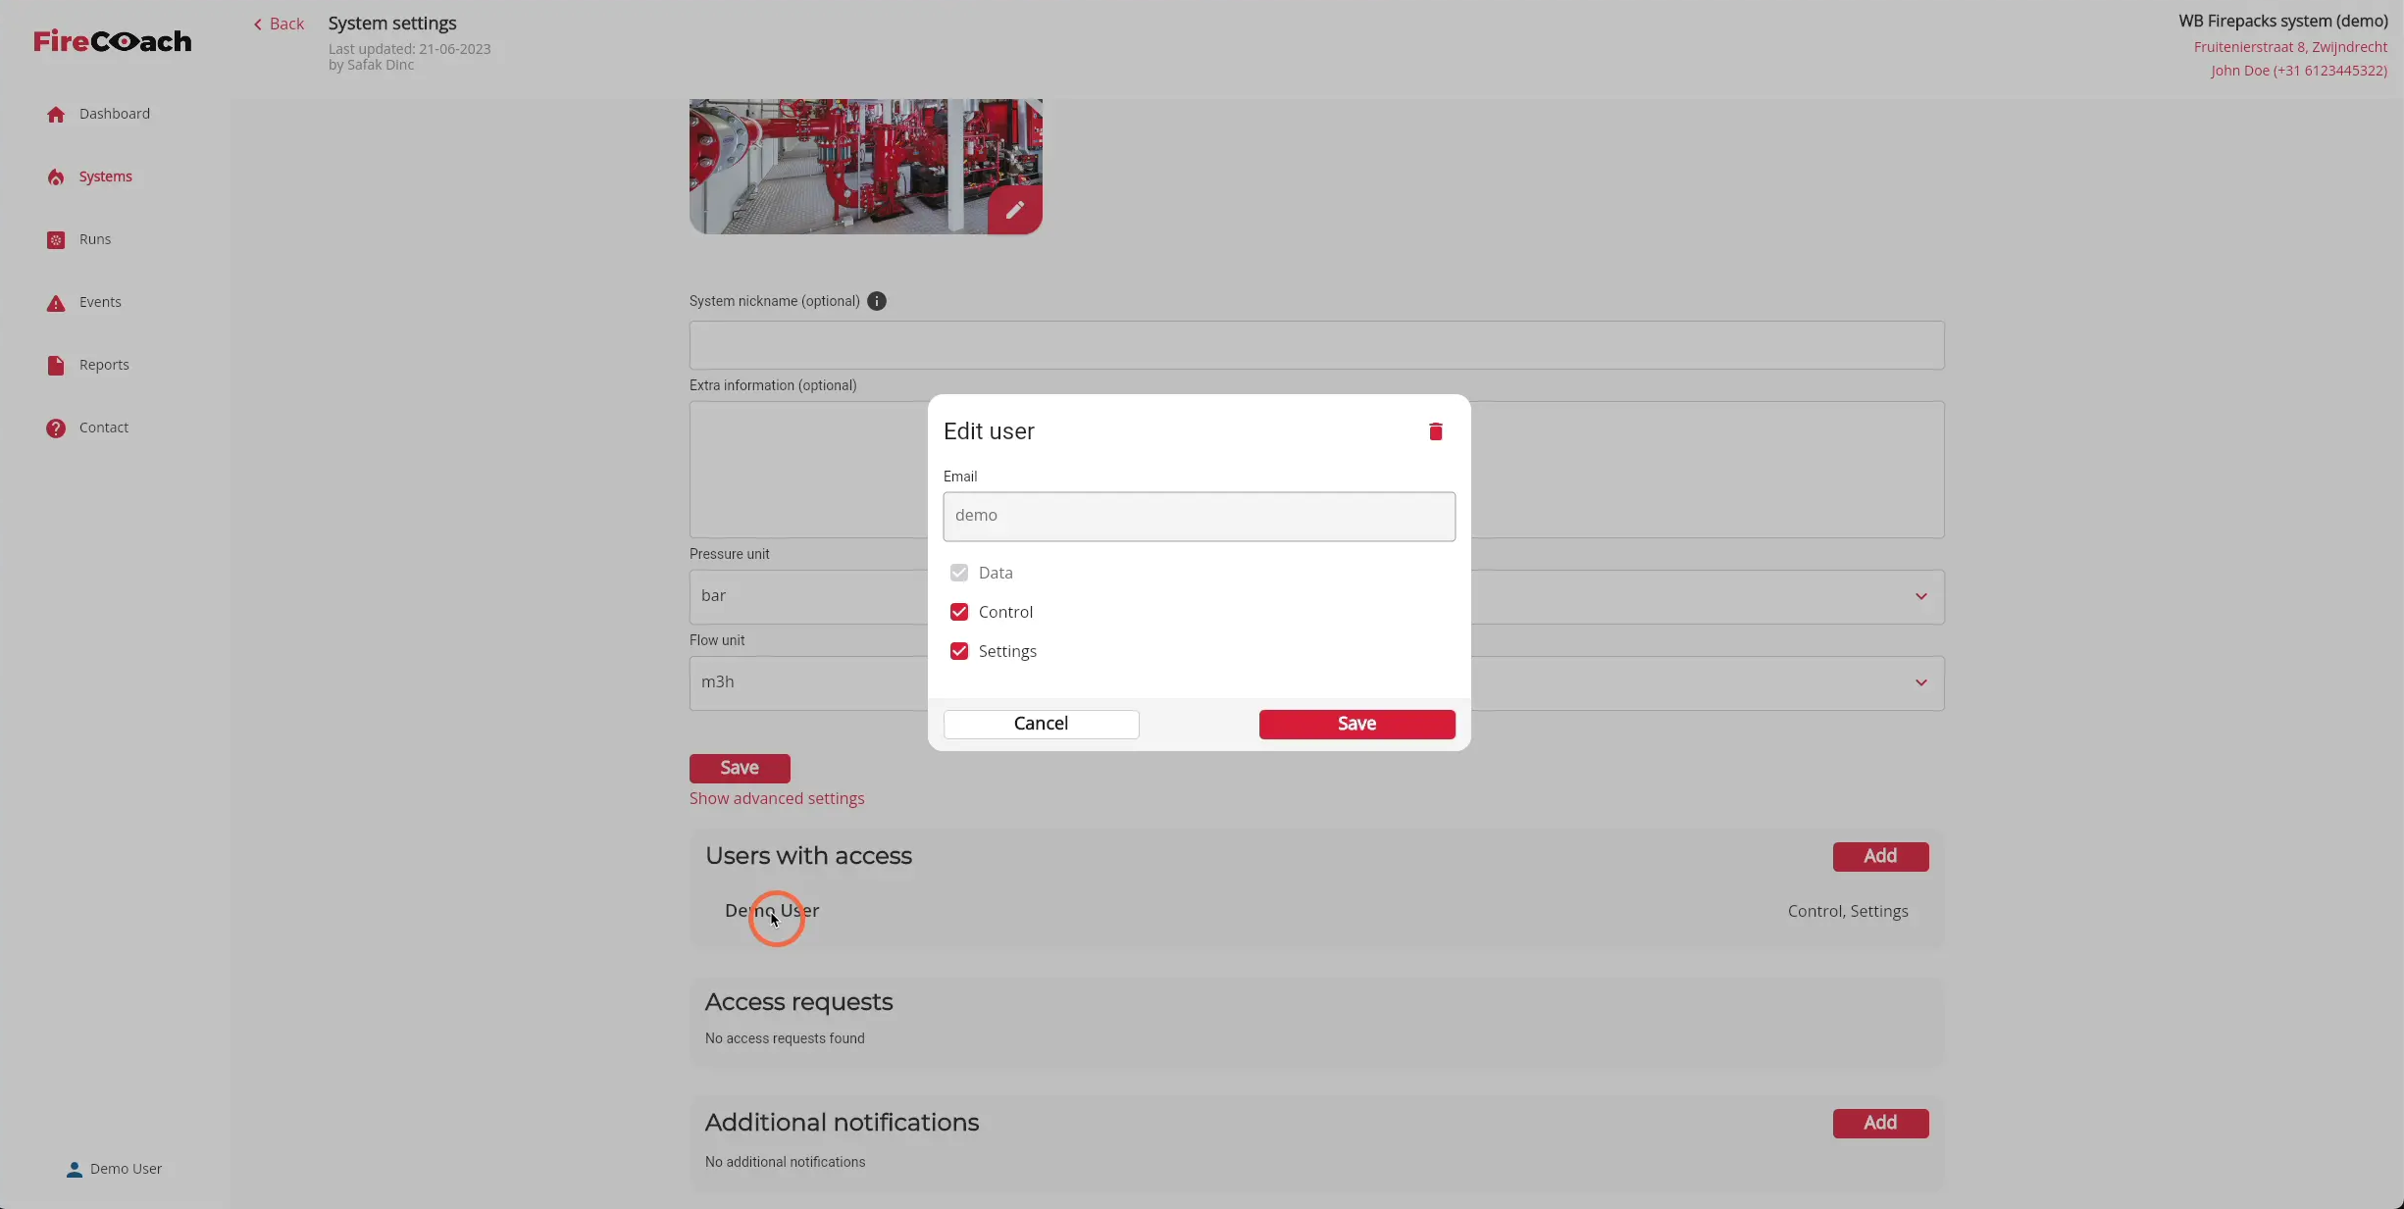Click the Extra information text area
This screenshot has height=1209, width=2404.
pyautogui.click(x=1316, y=469)
